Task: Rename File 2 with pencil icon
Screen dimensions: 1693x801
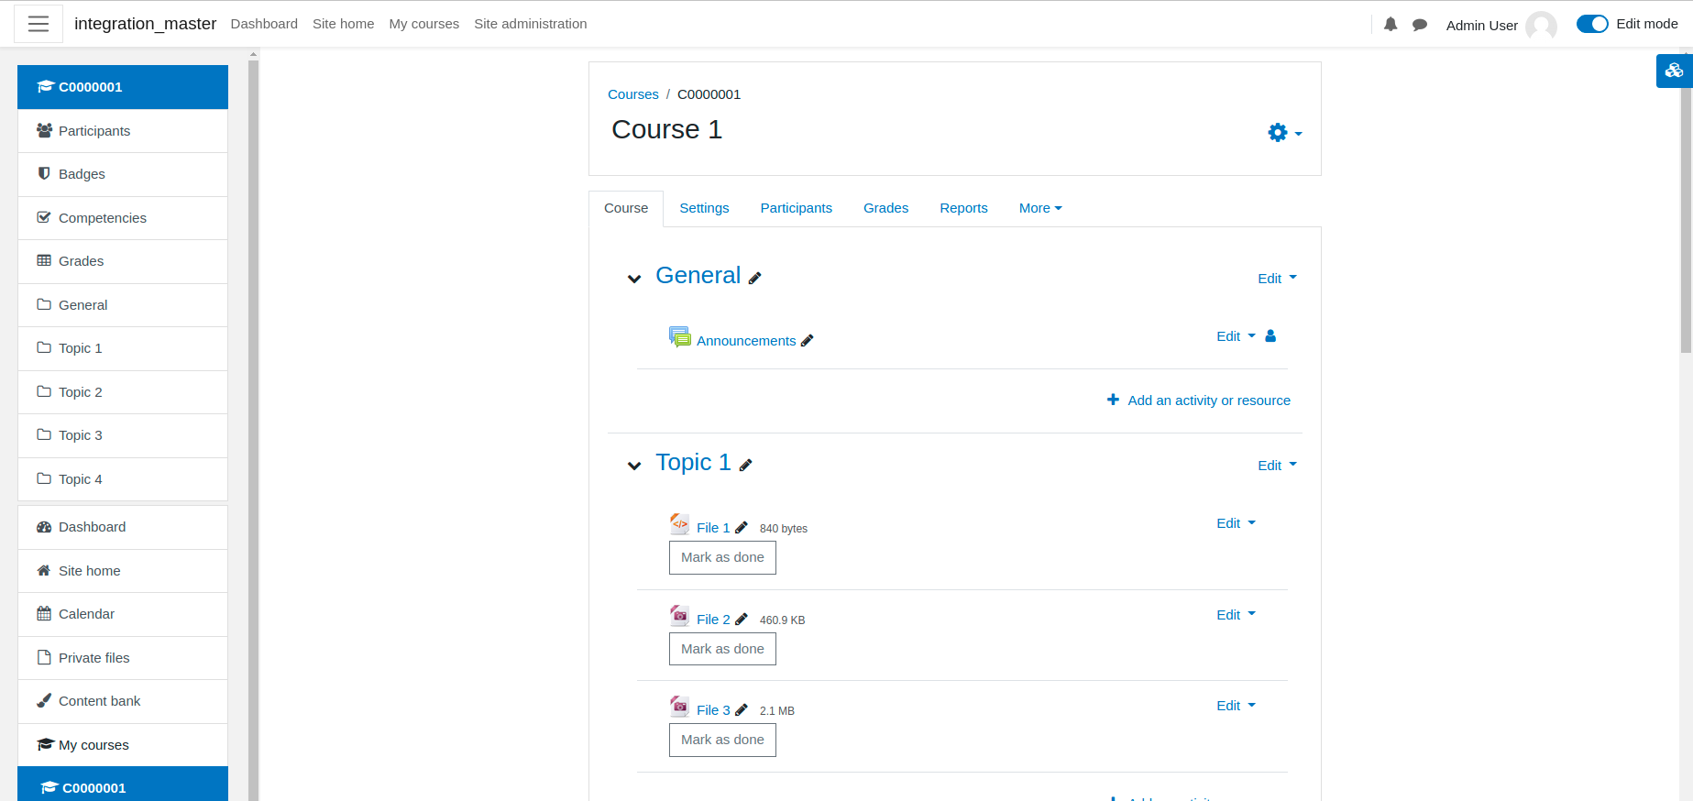Action: click(x=742, y=620)
